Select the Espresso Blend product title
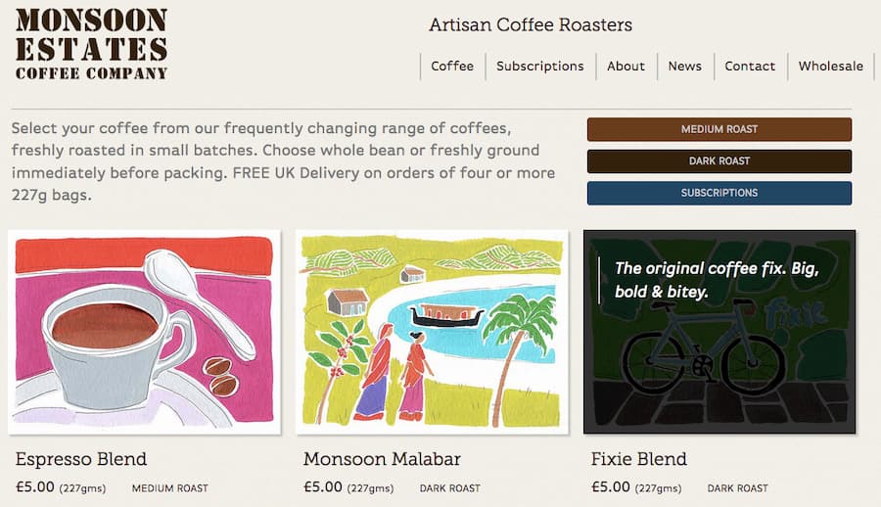 [81, 459]
